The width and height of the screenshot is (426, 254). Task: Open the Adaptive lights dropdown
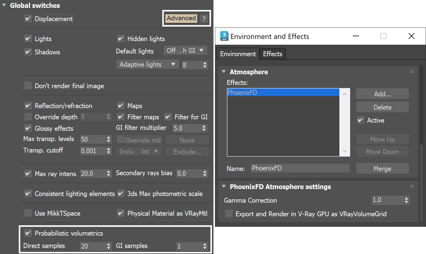148,64
